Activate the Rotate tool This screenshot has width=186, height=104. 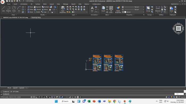click(x=37, y=12)
